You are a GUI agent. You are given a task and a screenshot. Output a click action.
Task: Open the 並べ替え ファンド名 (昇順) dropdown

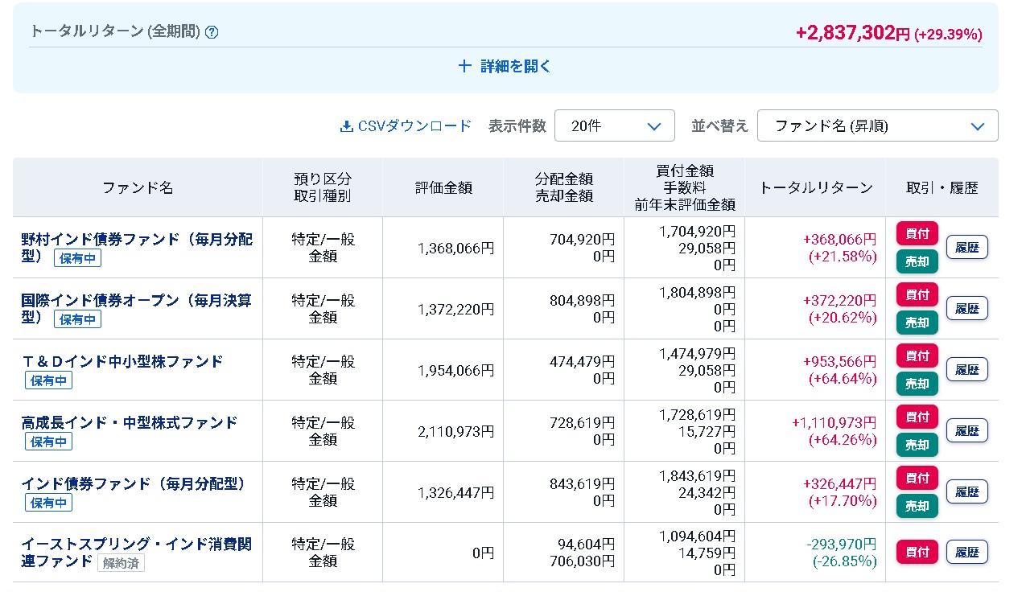click(877, 126)
